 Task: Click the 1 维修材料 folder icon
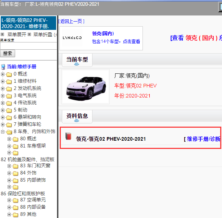click(x=9, y=82)
